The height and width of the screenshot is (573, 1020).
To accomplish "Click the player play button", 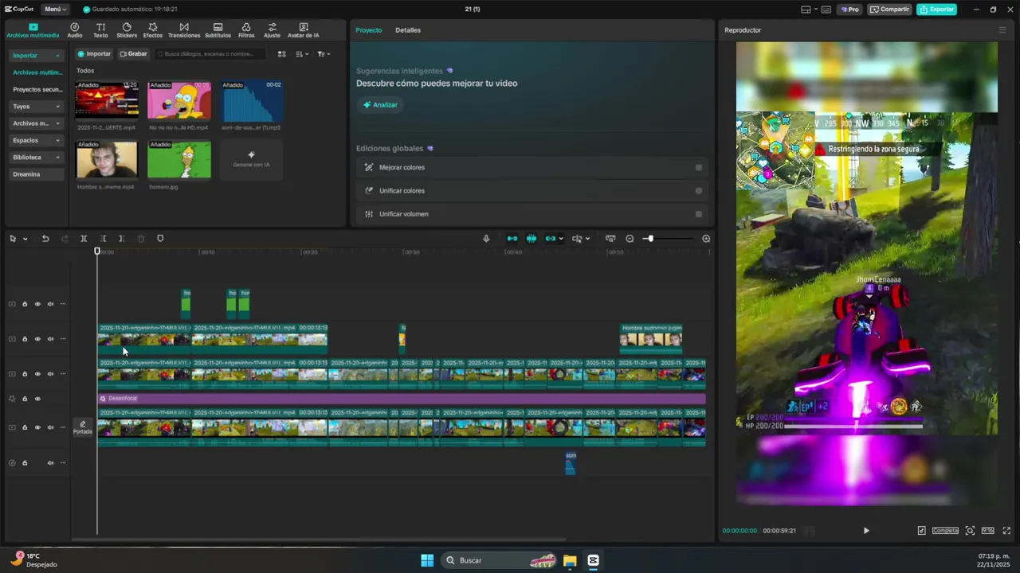I will tap(866, 531).
